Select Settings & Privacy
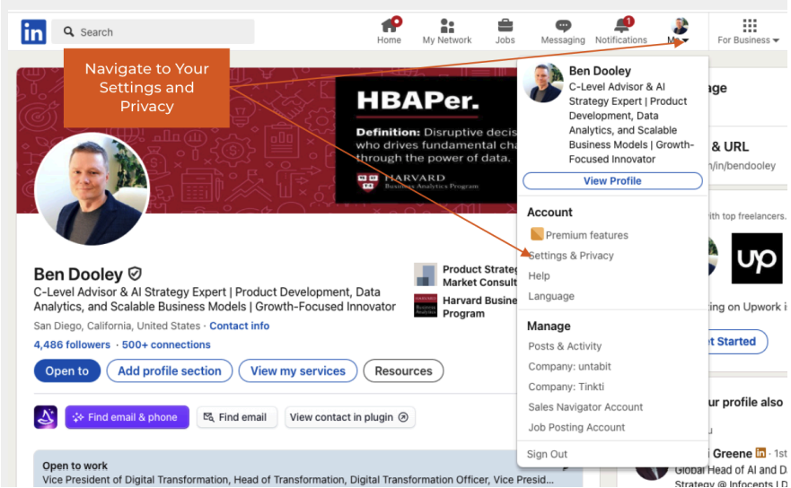The image size is (791, 488). coord(571,256)
